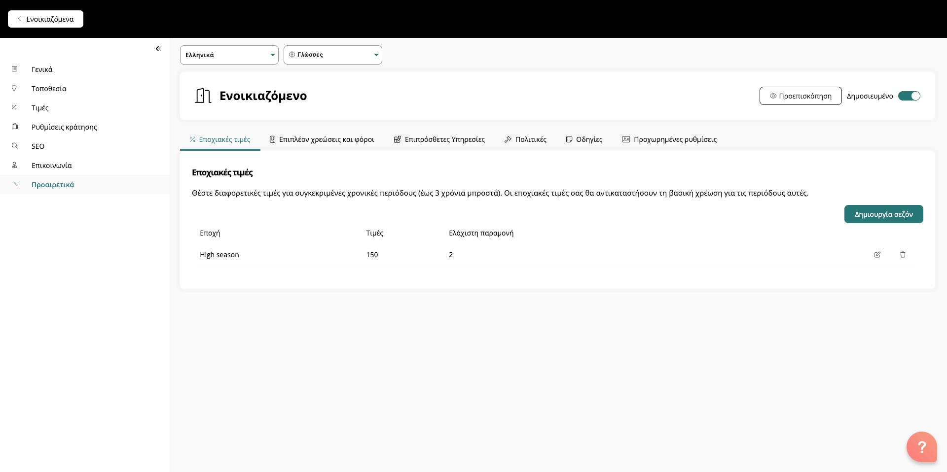The image size is (947, 472).
Task: Switch to Επιπλέον χρεώσεις και φόροι tab
Action: [x=322, y=139]
